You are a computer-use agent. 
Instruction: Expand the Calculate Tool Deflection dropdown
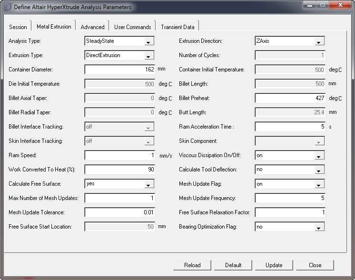click(319, 170)
